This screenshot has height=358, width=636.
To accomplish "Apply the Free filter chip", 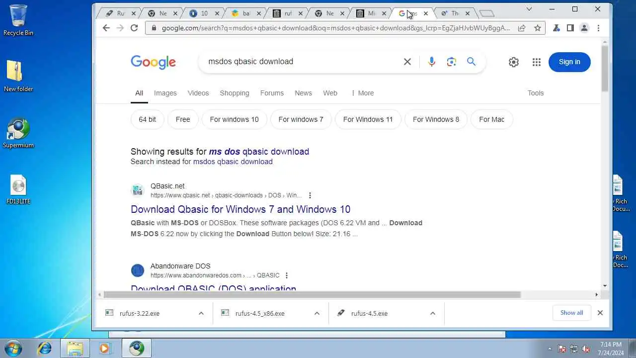I will pyautogui.click(x=183, y=119).
